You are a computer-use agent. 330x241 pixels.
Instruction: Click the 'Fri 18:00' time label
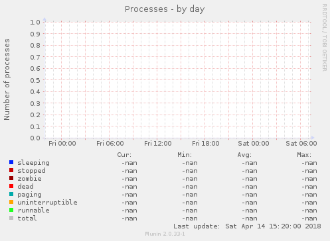click(x=206, y=144)
